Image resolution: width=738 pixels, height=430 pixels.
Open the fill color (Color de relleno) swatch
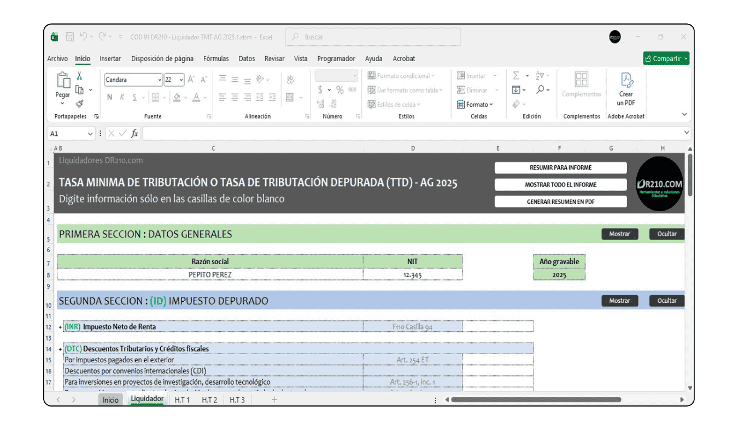point(178,97)
